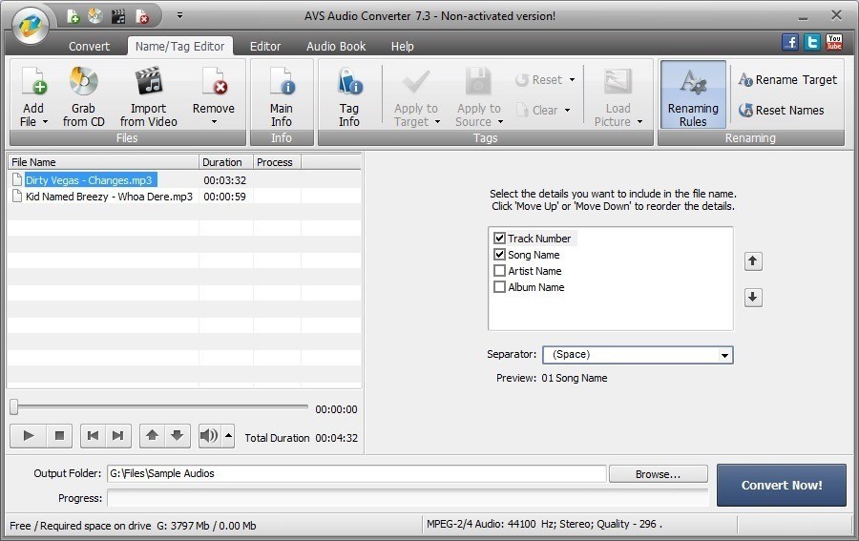Open quick-access toolbar customize arrow

pos(179,16)
